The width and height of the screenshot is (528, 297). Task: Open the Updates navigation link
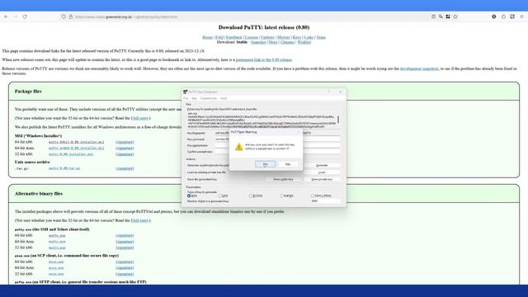[267, 37]
